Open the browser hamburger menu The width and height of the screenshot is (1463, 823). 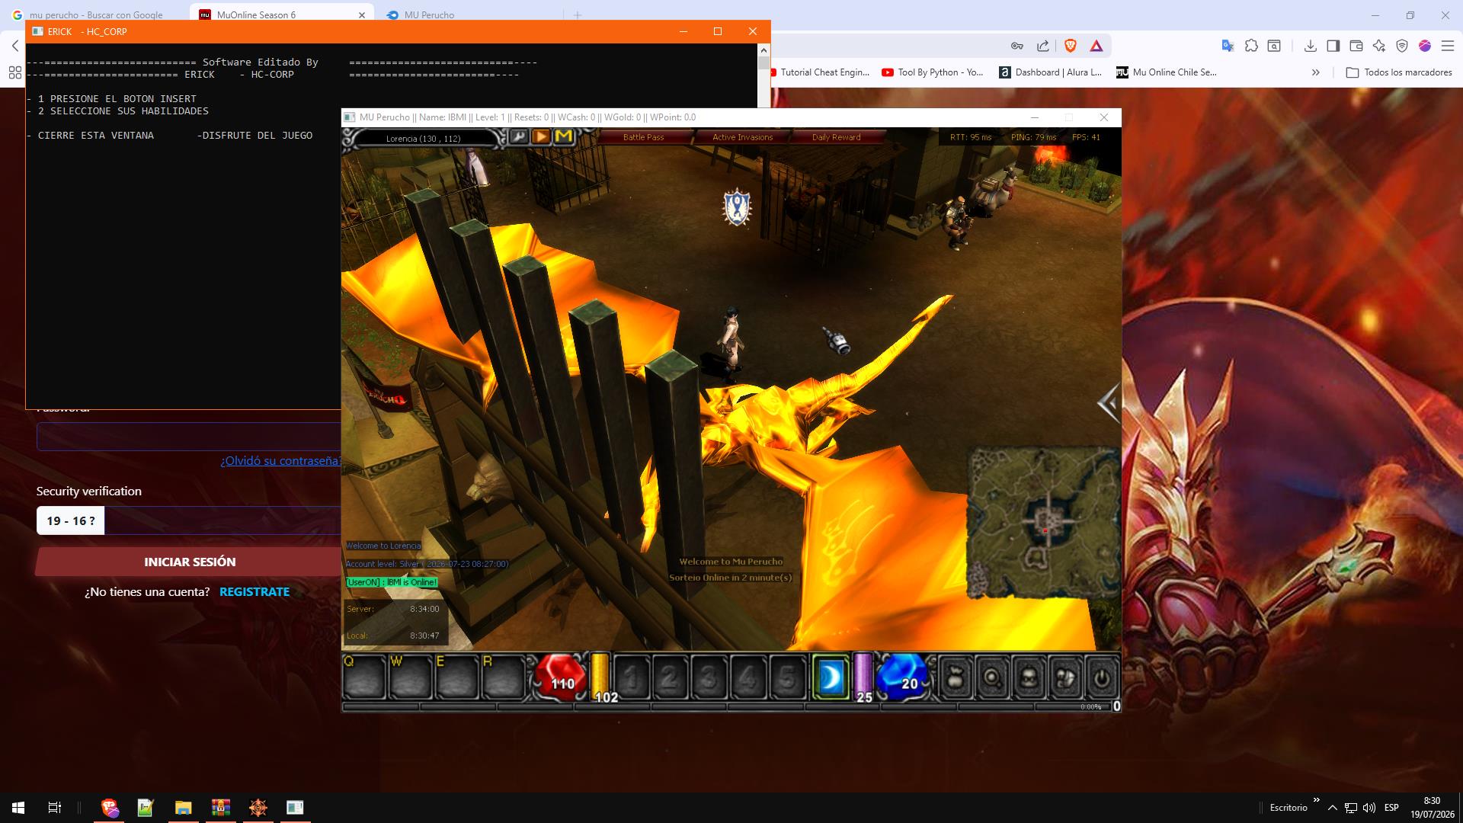coord(1447,46)
